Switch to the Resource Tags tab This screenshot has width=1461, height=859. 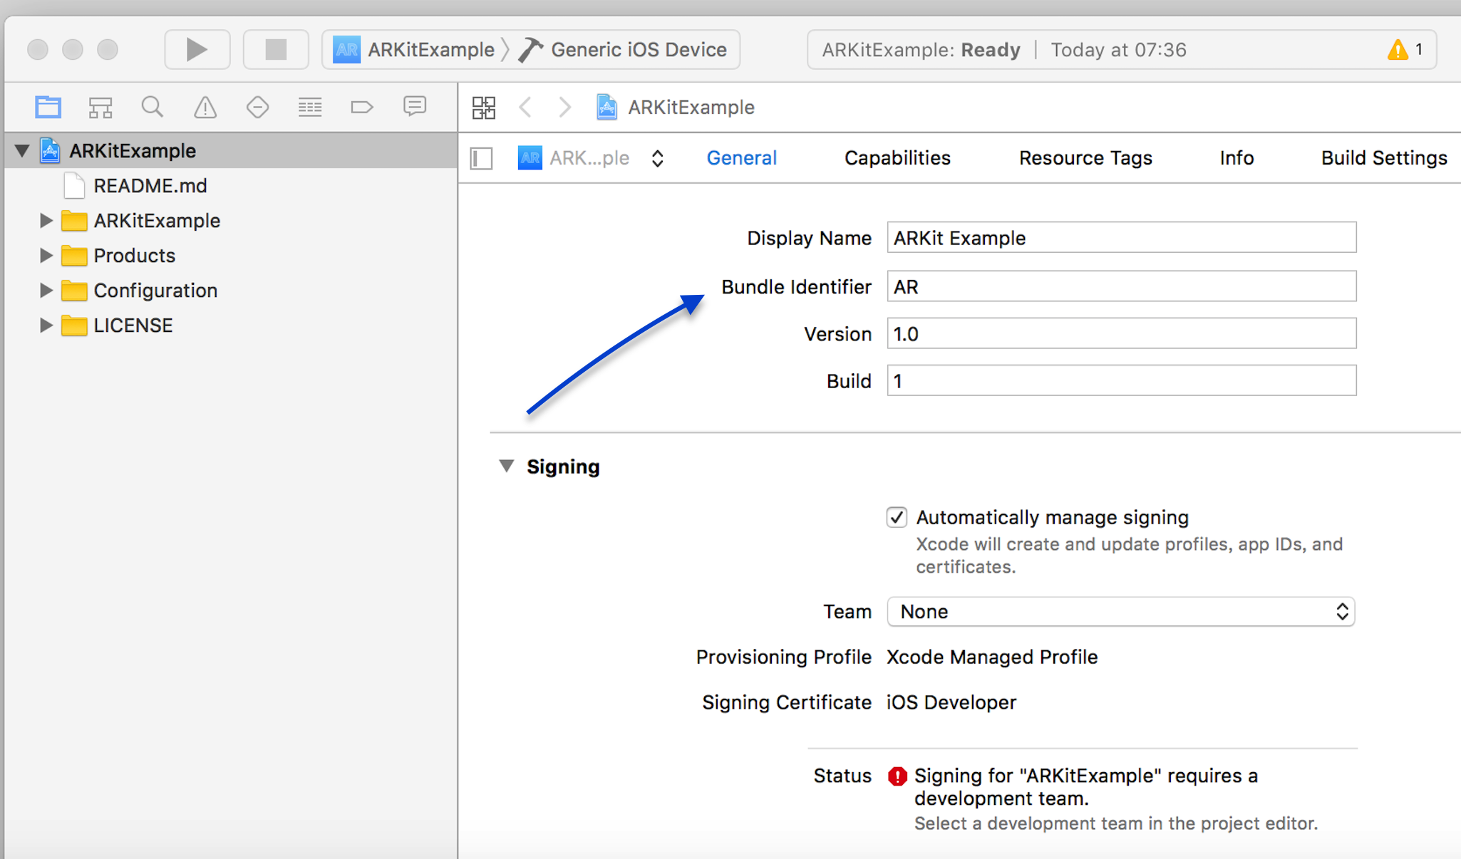click(1085, 158)
